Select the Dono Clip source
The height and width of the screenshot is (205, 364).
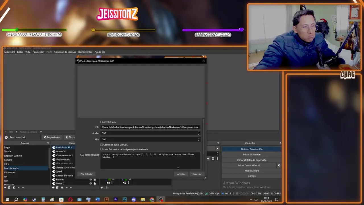pyautogui.click(x=61, y=151)
